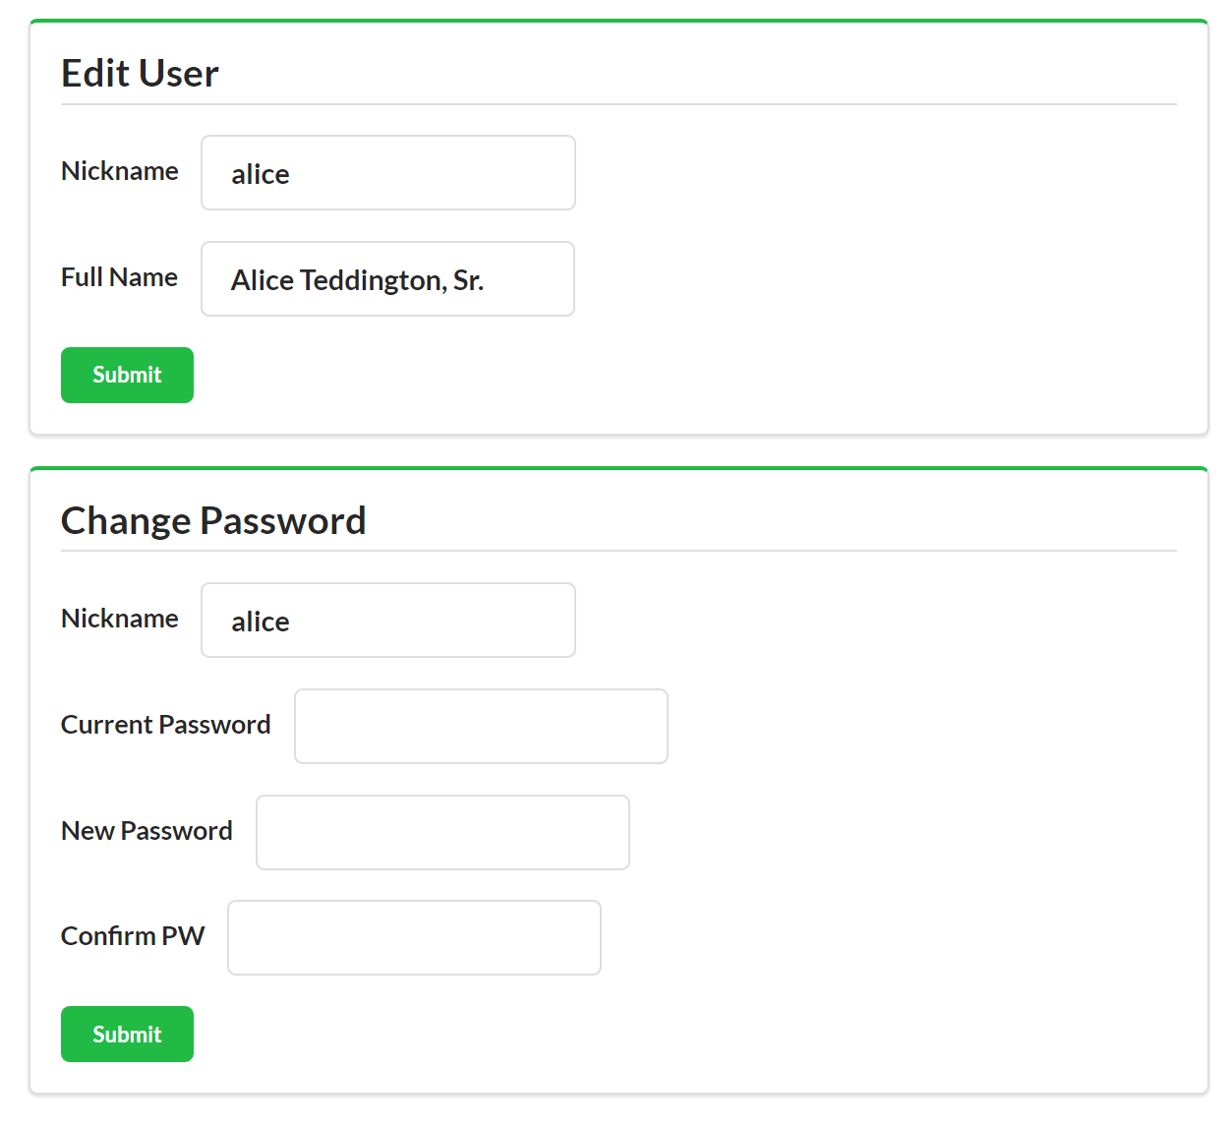Focus the Current Password input box
This screenshot has width=1232, height=1127.
(481, 727)
